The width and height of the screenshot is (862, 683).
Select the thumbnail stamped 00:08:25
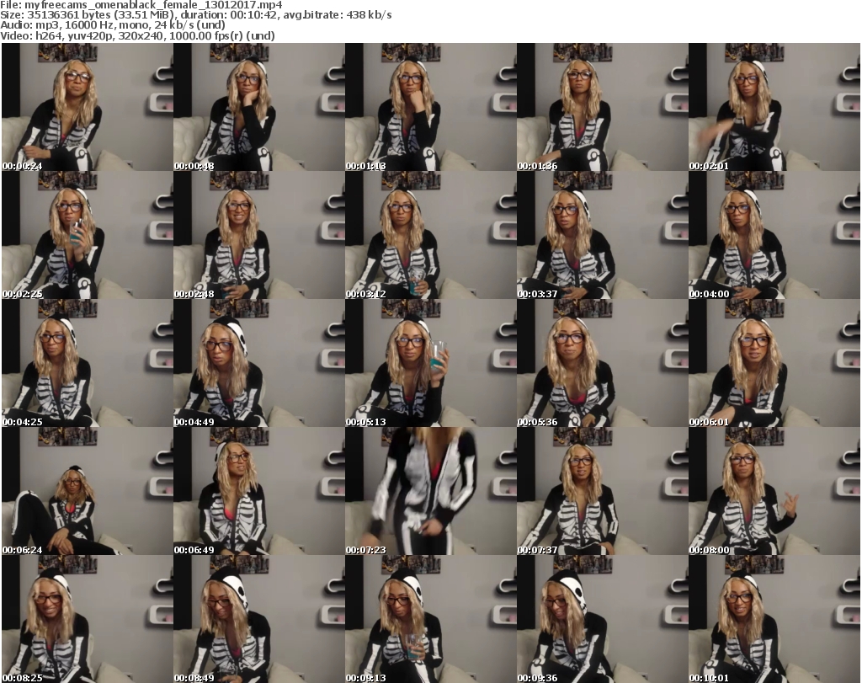click(88, 619)
